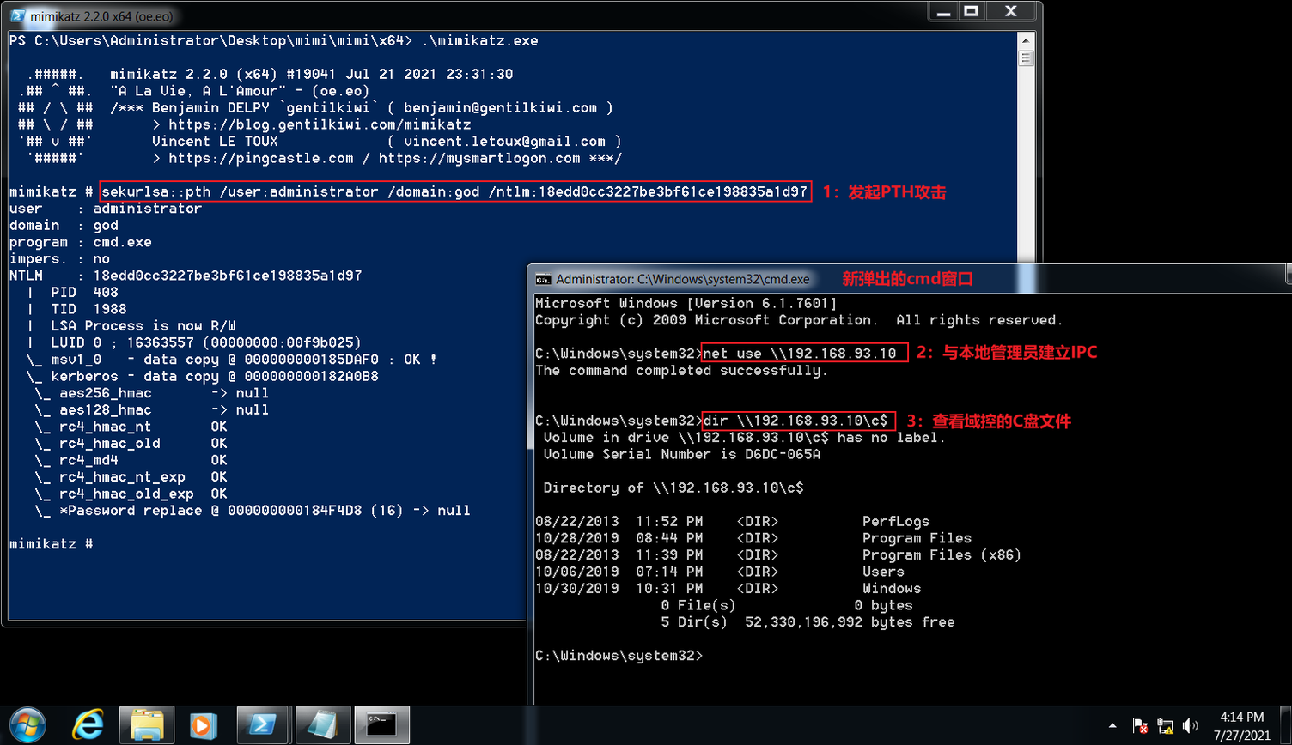Open the volume speaker tray icon
The image size is (1292, 745).
pos(1190,726)
